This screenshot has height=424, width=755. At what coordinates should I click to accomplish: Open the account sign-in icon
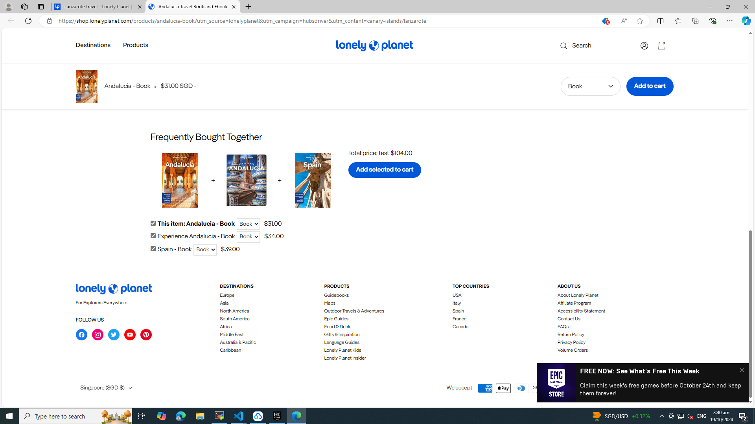(644, 46)
